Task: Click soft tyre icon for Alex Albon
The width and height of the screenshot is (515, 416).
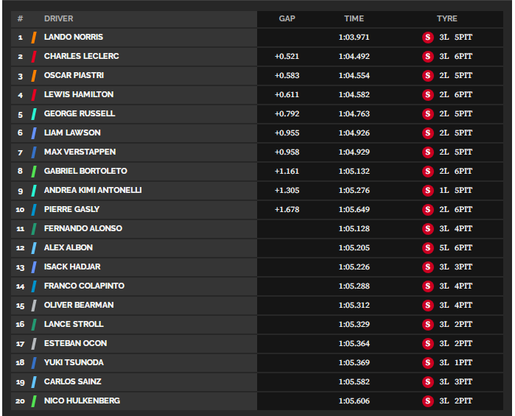Action: coord(427,247)
